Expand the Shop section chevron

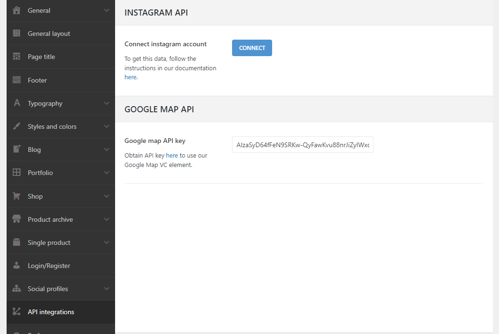click(x=107, y=196)
